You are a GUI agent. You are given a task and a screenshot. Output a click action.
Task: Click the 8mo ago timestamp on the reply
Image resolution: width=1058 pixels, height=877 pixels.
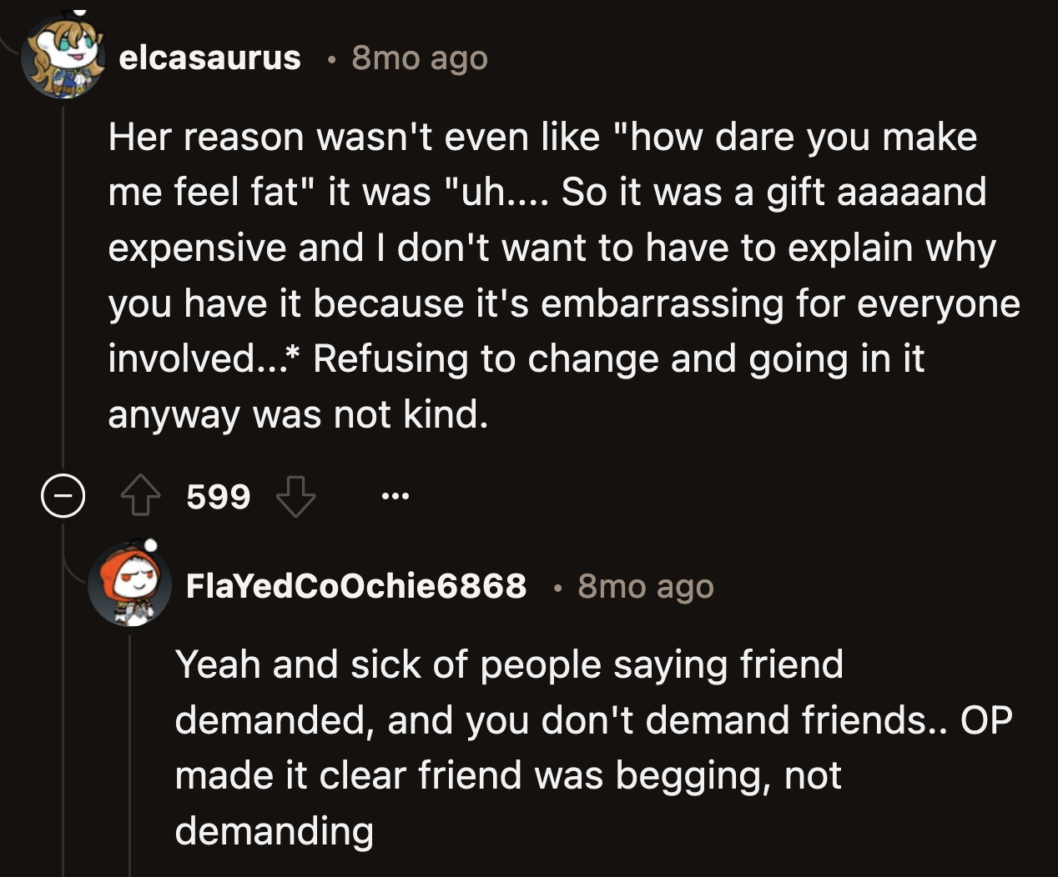646,586
